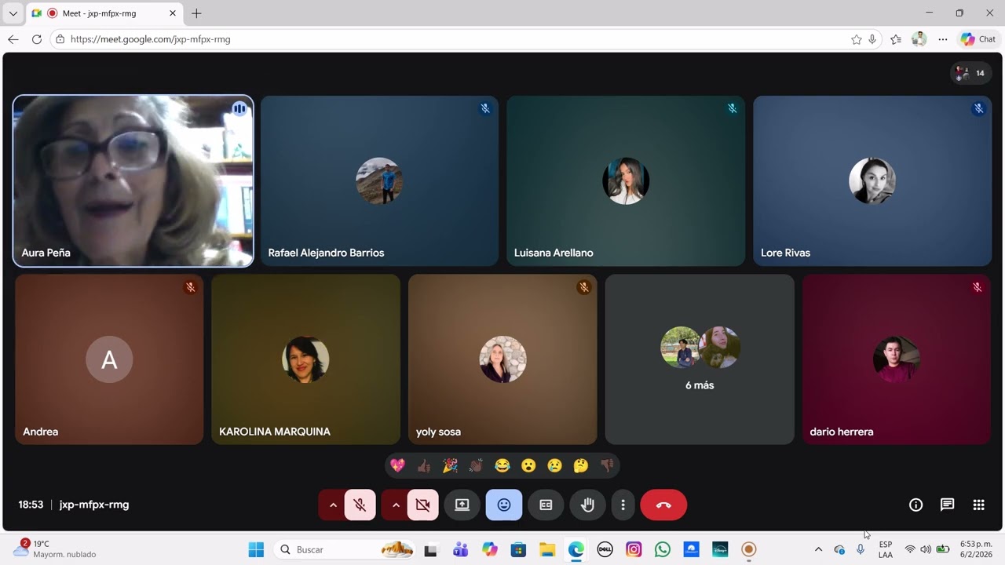Raise your hand in the meeting

(x=587, y=505)
